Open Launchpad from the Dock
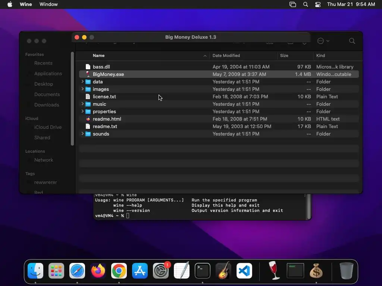The image size is (382, 286). click(56, 271)
